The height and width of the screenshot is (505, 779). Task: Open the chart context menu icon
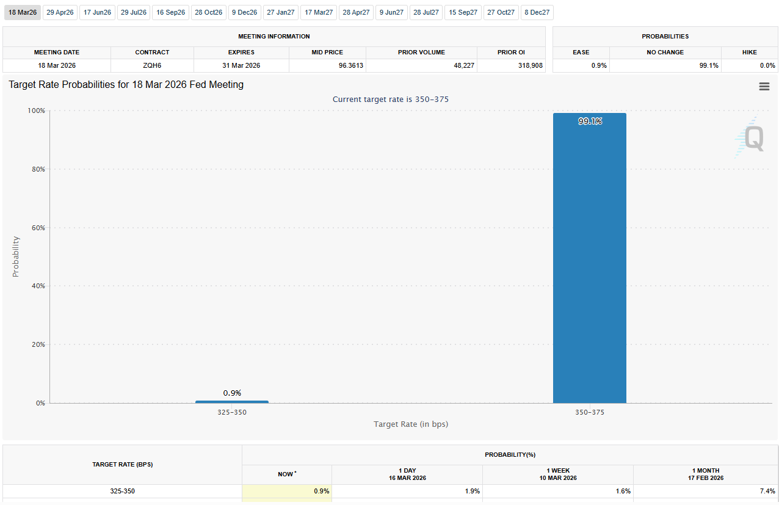click(764, 86)
